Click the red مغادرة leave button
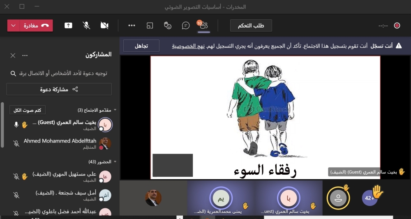 pos(36,25)
